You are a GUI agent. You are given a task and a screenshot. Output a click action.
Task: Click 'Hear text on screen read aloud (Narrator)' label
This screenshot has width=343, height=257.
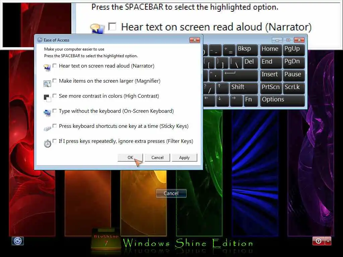point(107,66)
